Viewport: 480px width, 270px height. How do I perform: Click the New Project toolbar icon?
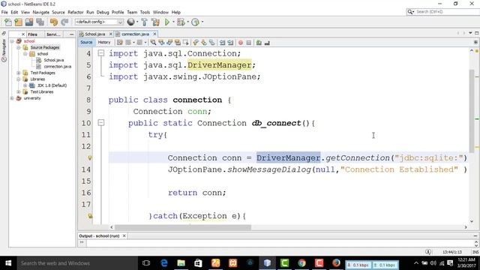click(18, 22)
